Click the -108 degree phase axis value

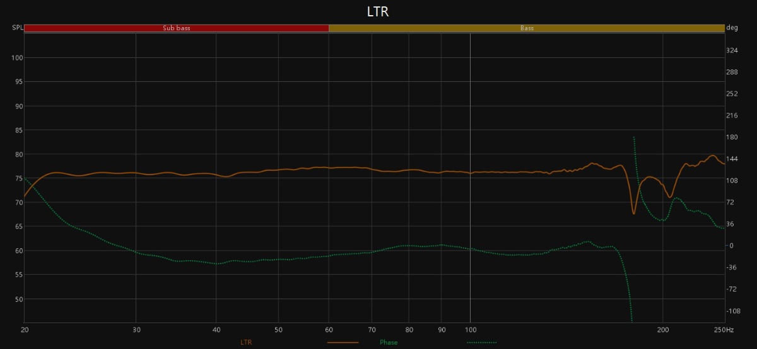click(x=734, y=311)
